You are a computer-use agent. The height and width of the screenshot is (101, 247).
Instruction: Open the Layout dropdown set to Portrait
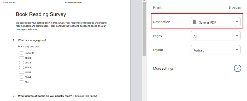[x=215, y=50]
